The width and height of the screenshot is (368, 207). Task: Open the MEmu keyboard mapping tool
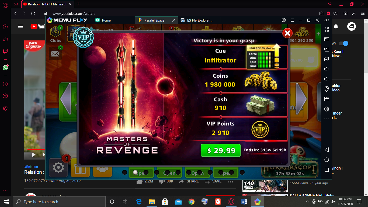pos(327,39)
